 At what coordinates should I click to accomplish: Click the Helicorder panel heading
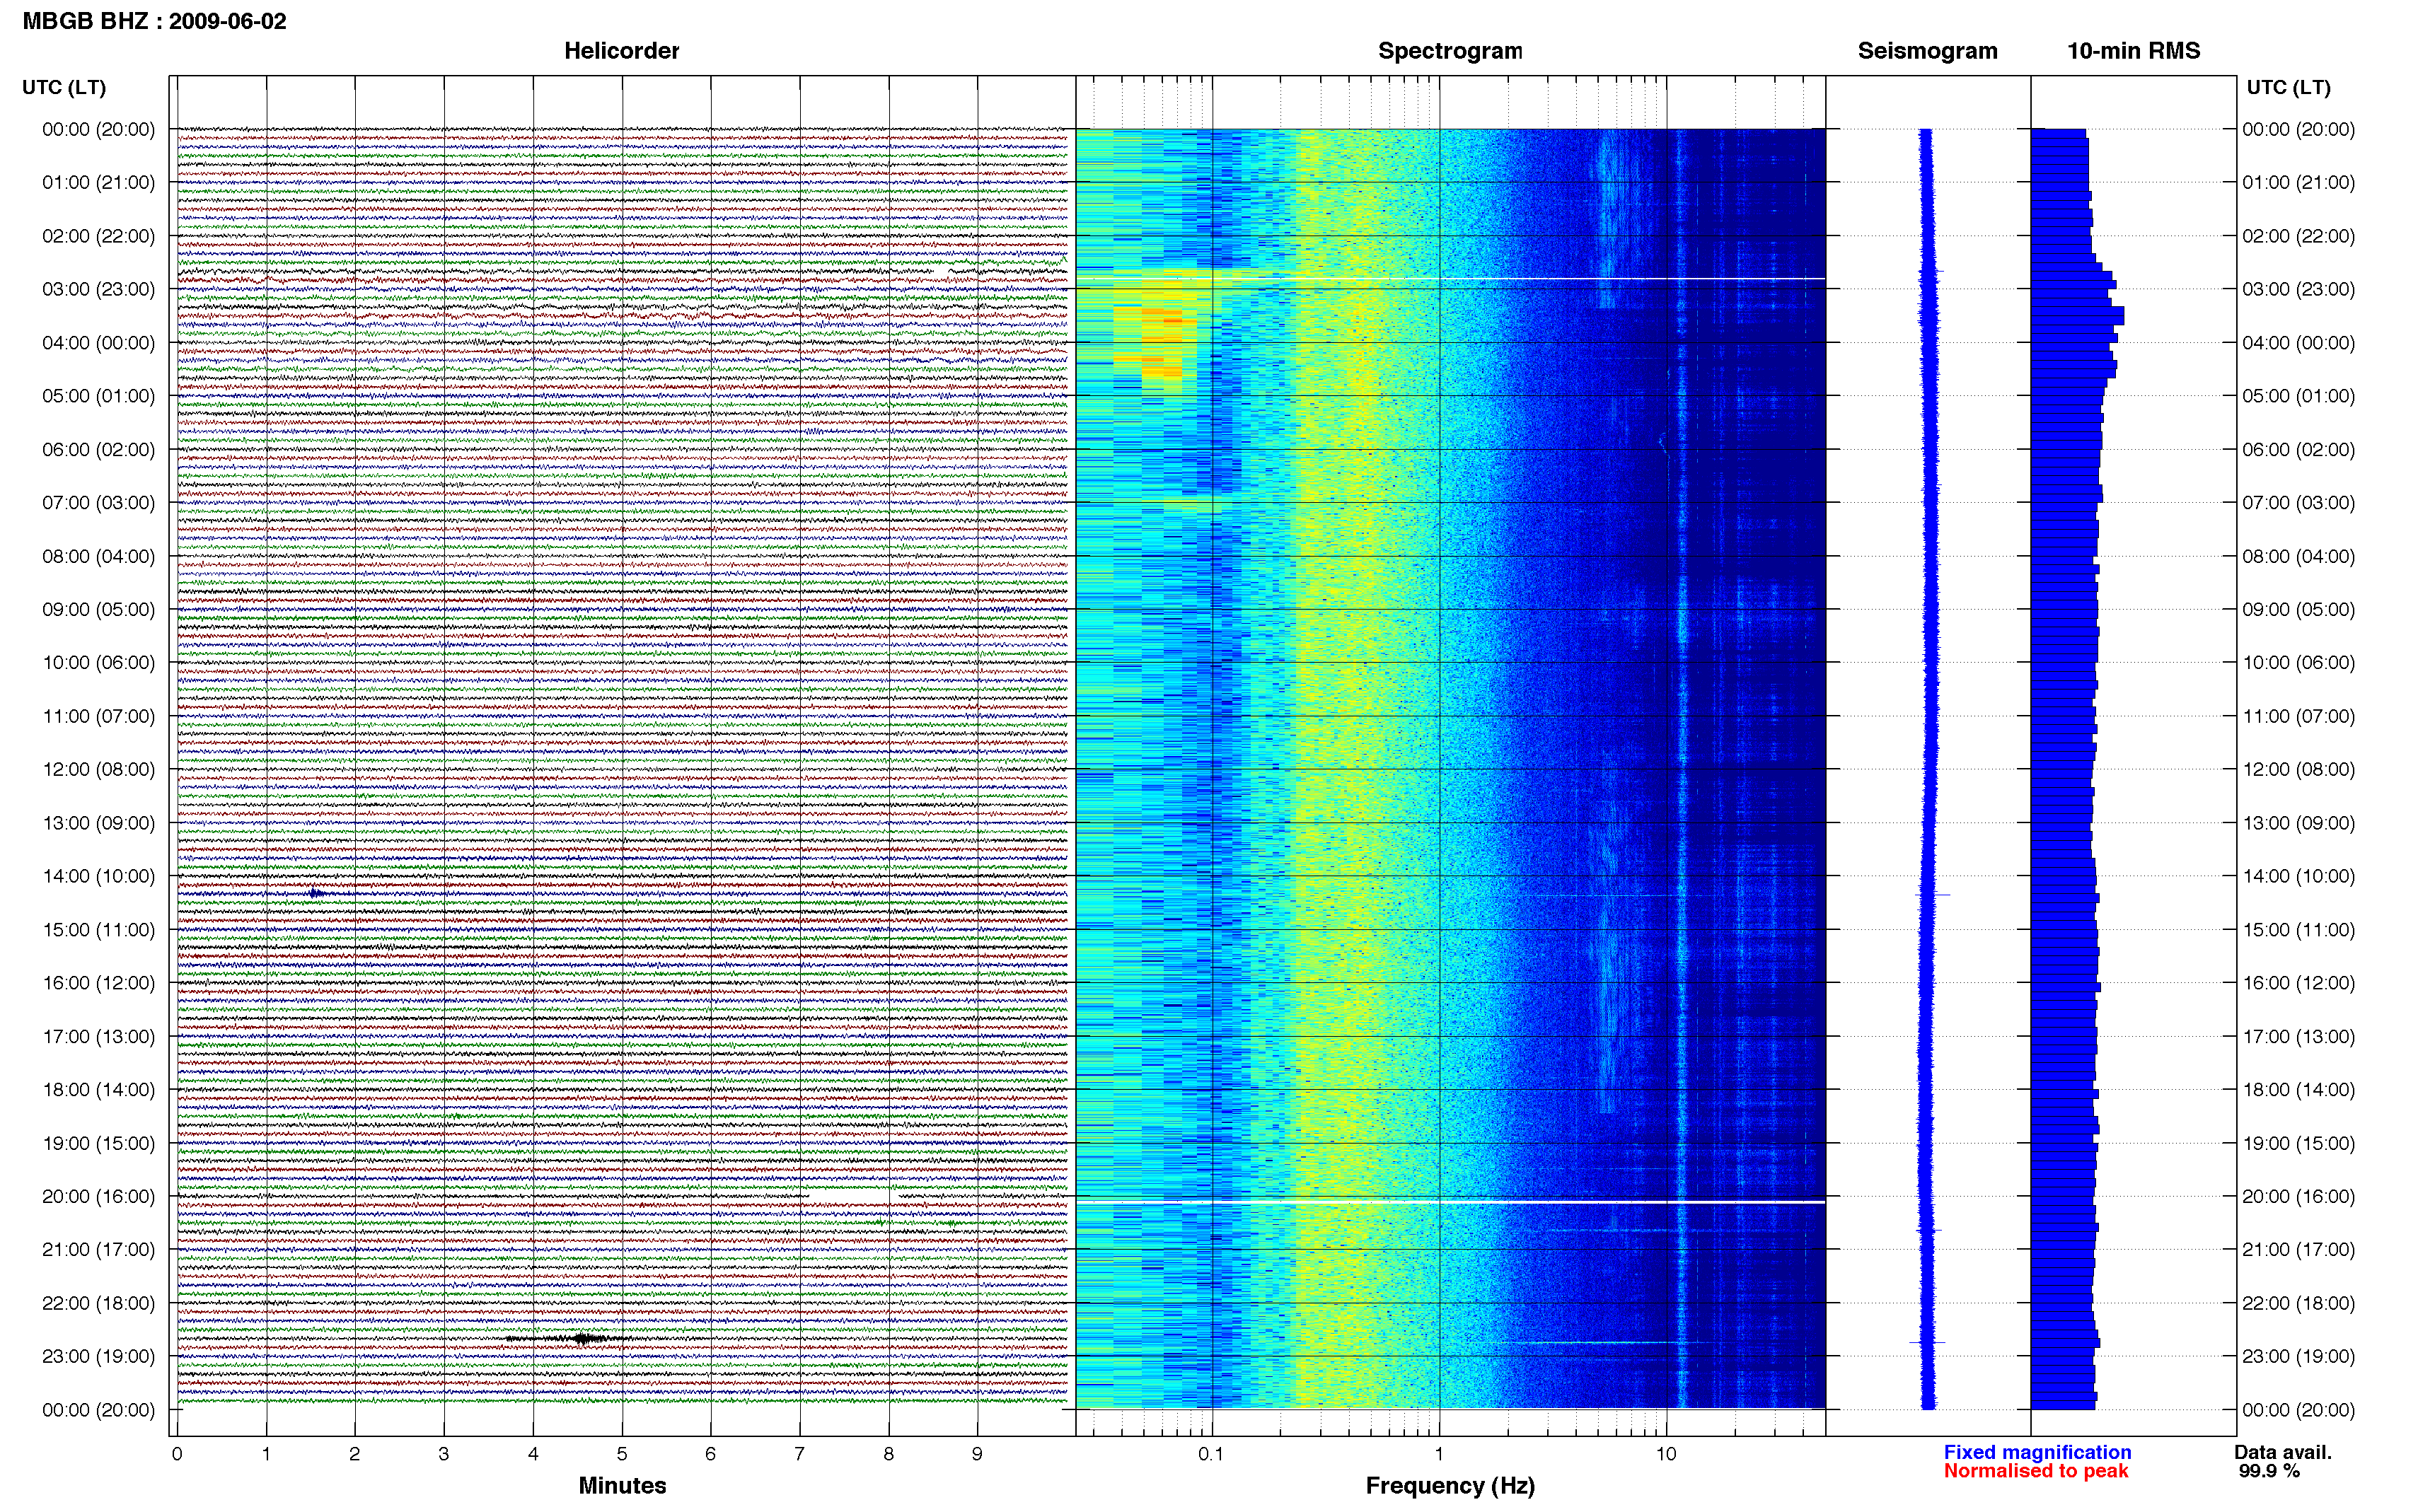pos(621,51)
